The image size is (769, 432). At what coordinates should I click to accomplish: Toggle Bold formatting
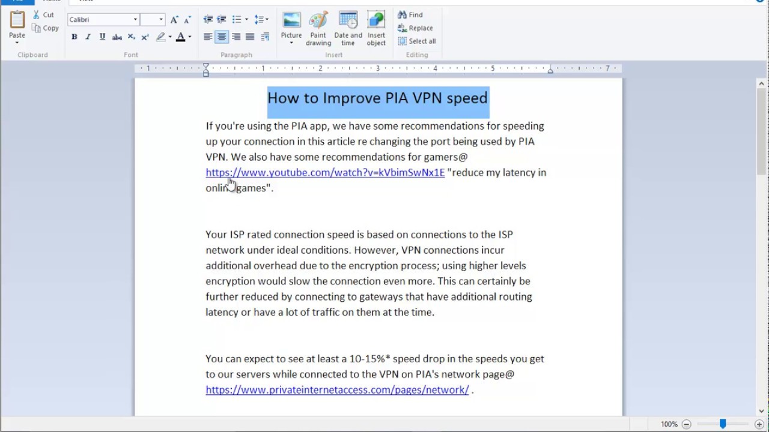point(74,37)
